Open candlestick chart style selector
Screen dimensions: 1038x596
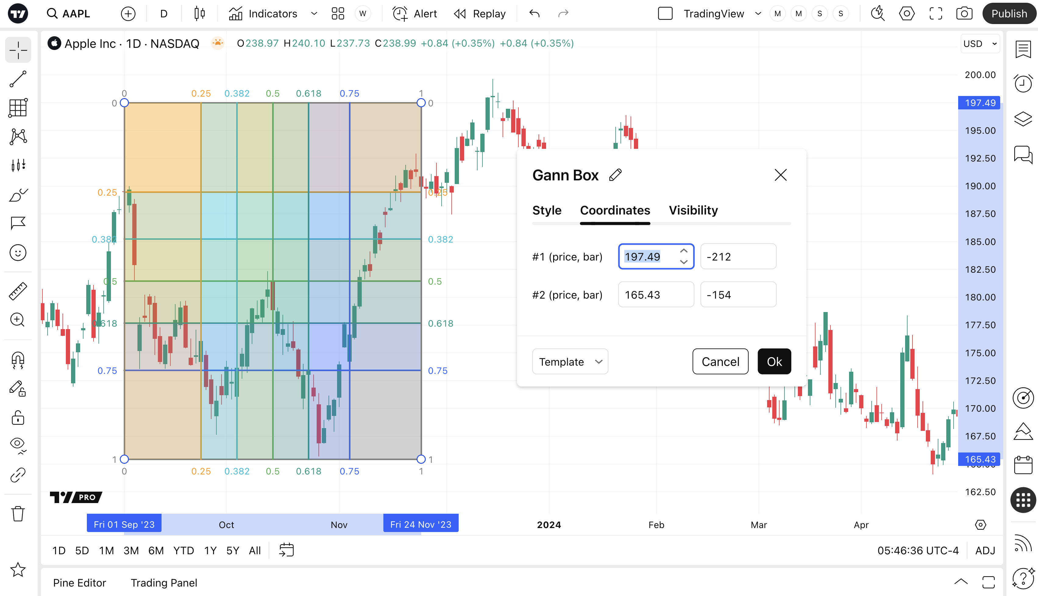click(199, 13)
